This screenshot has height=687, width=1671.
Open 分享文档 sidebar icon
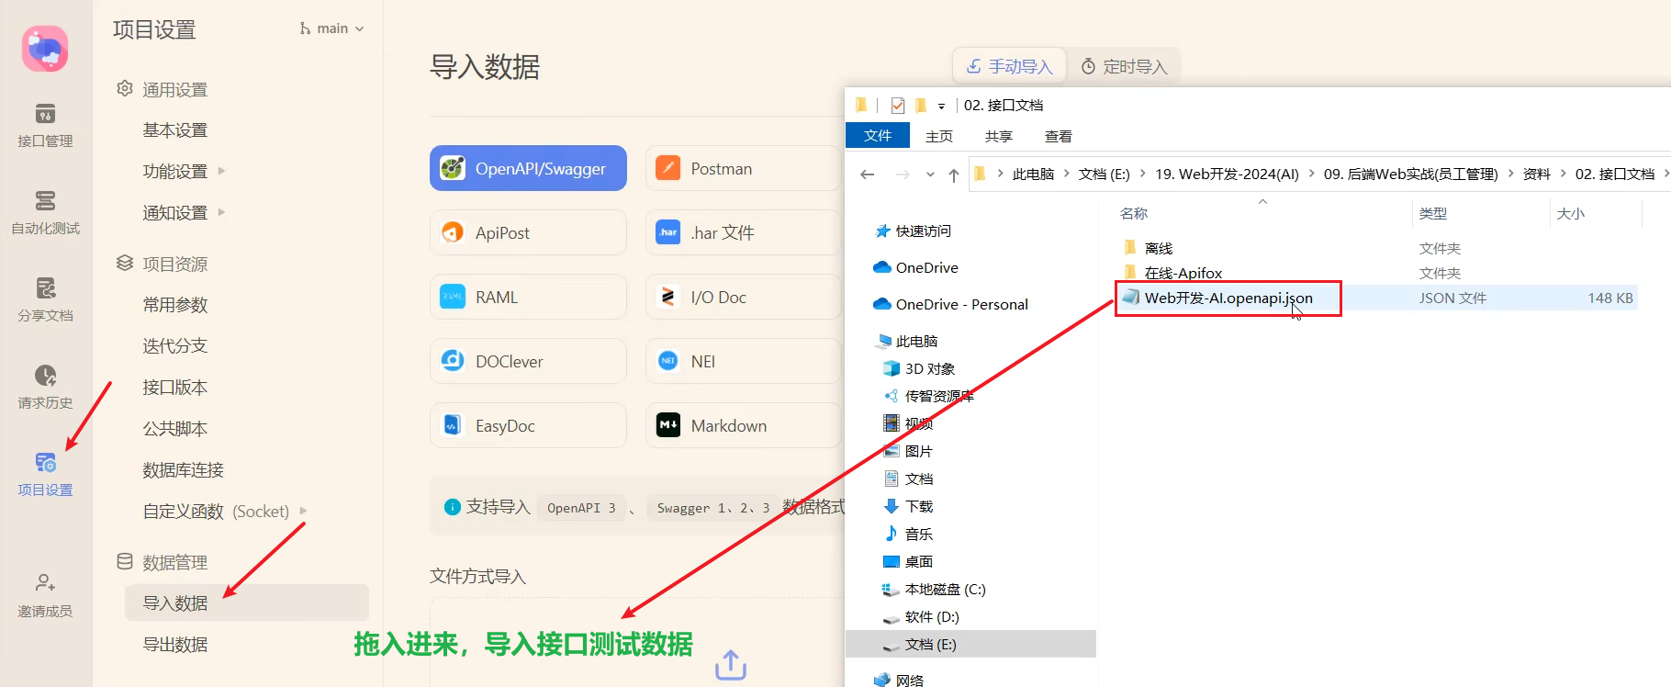[x=45, y=298]
